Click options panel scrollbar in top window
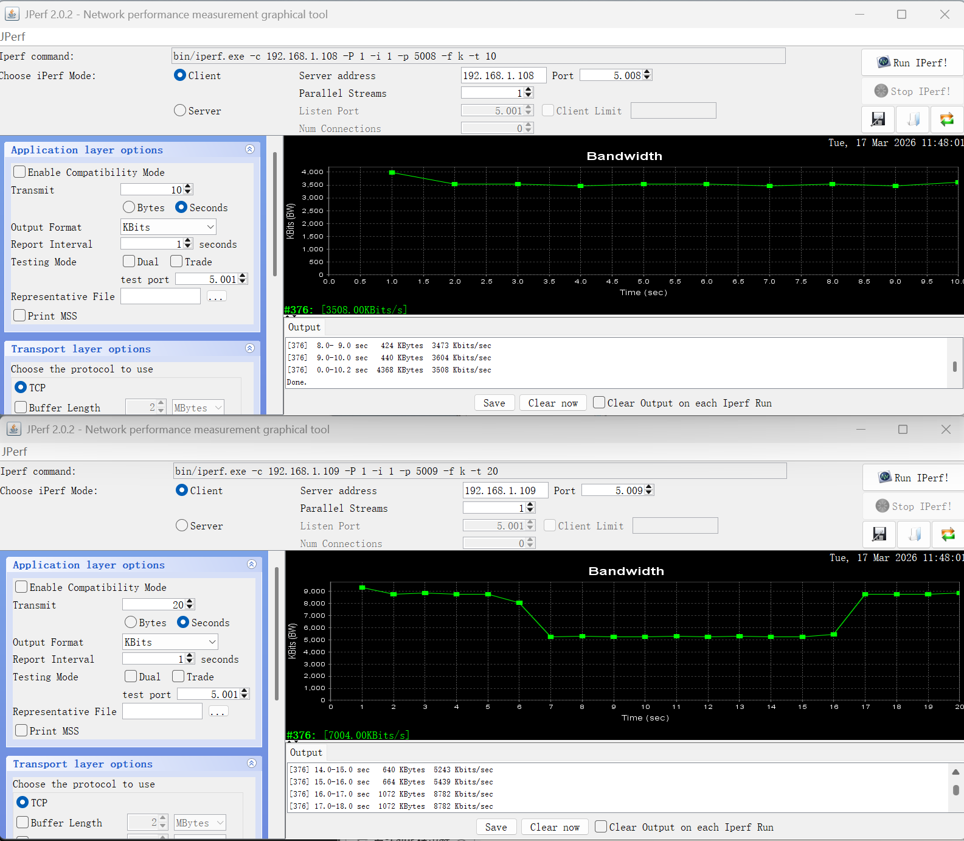This screenshot has height=841, width=964. (x=275, y=214)
